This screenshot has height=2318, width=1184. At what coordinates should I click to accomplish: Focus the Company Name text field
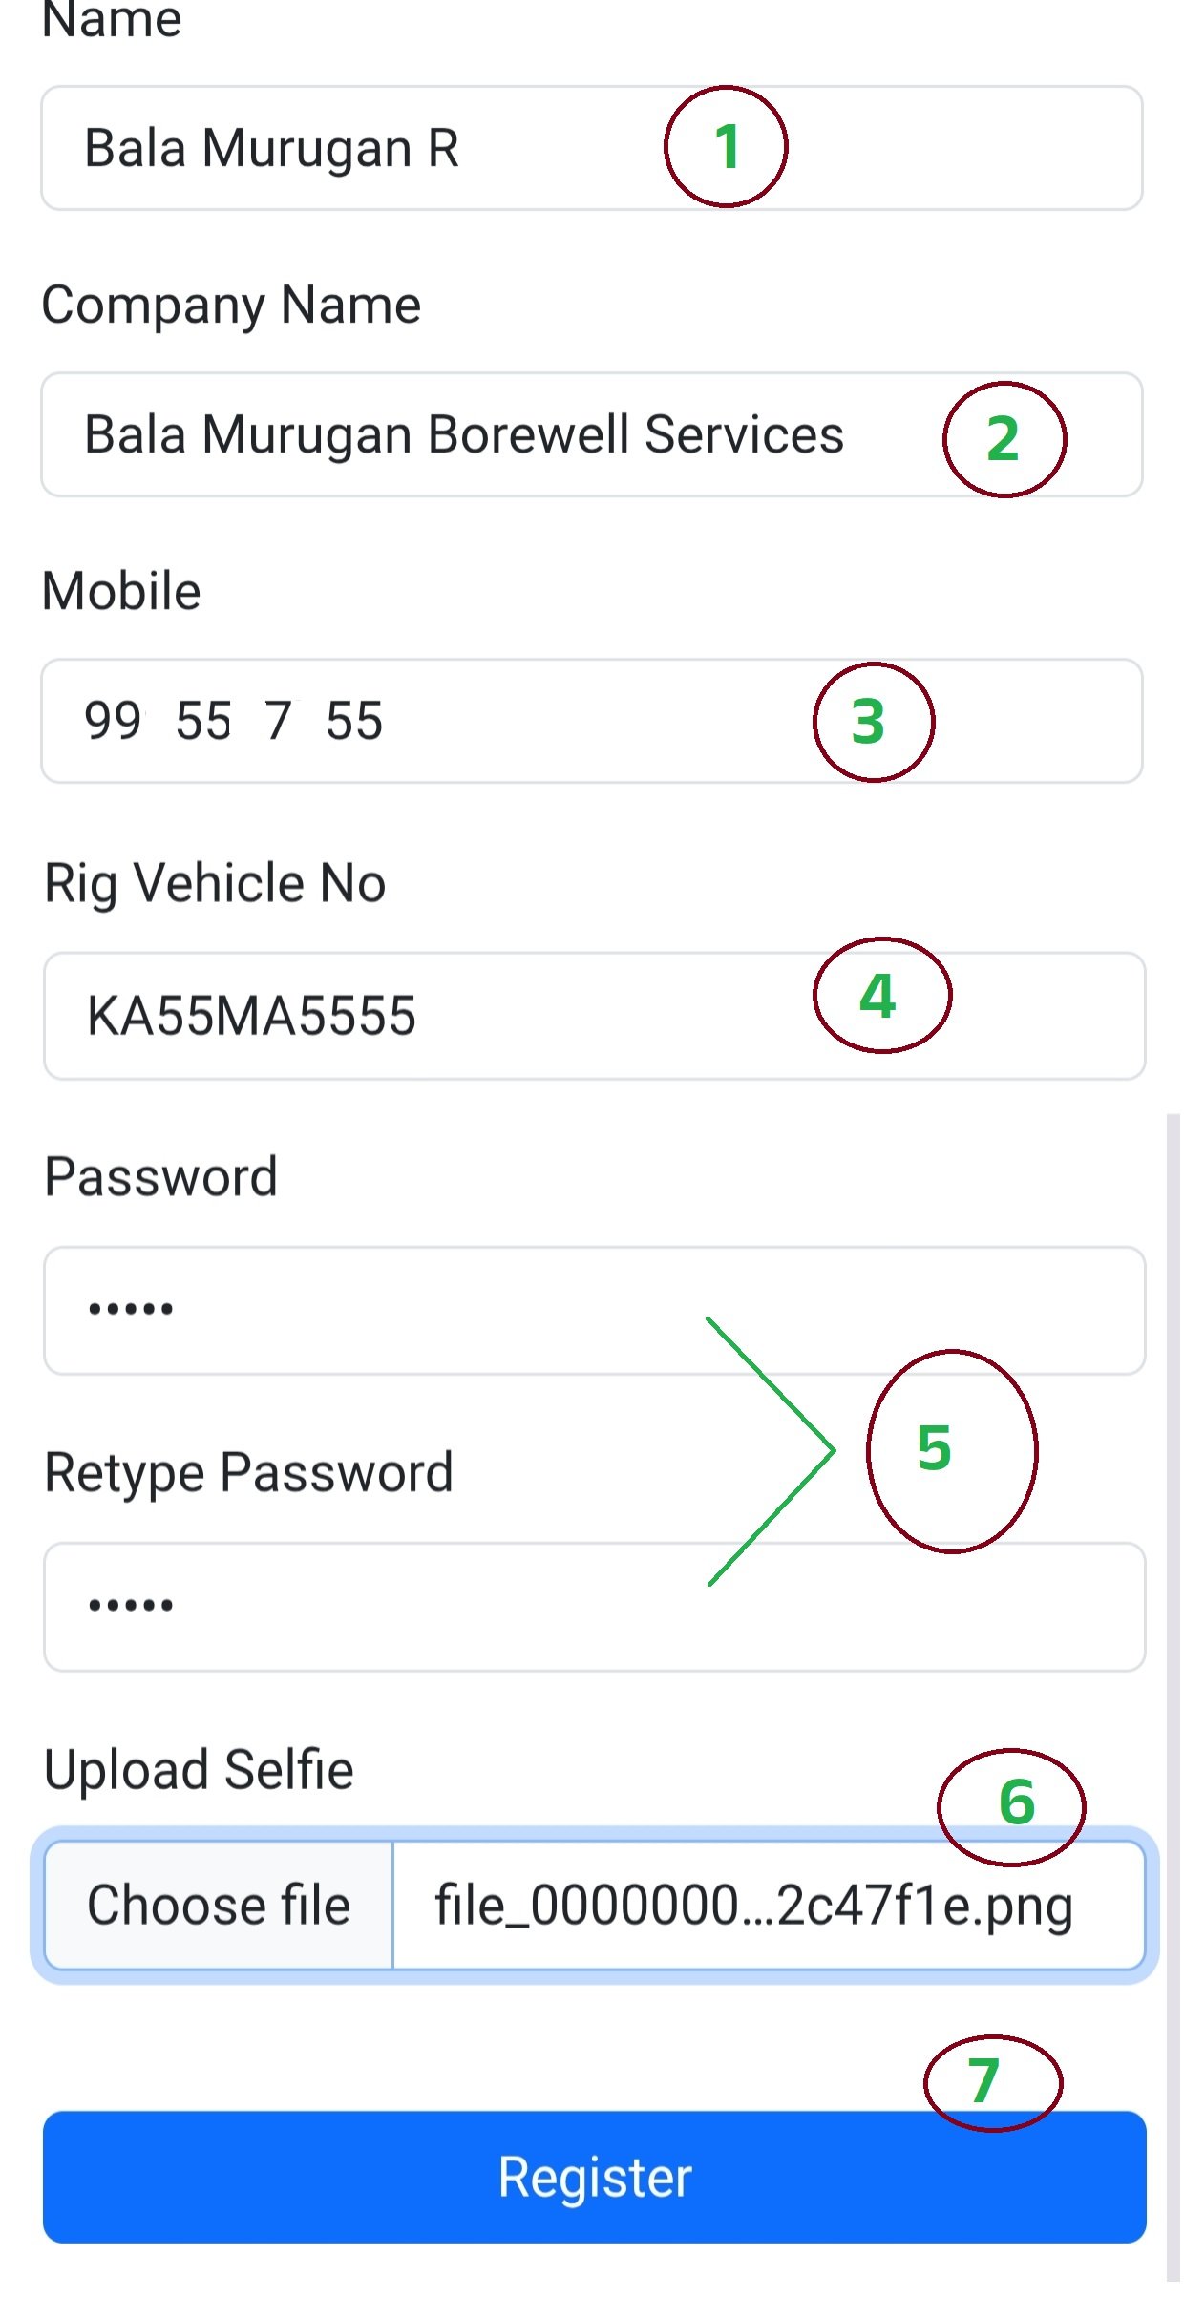click(x=477, y=435)
